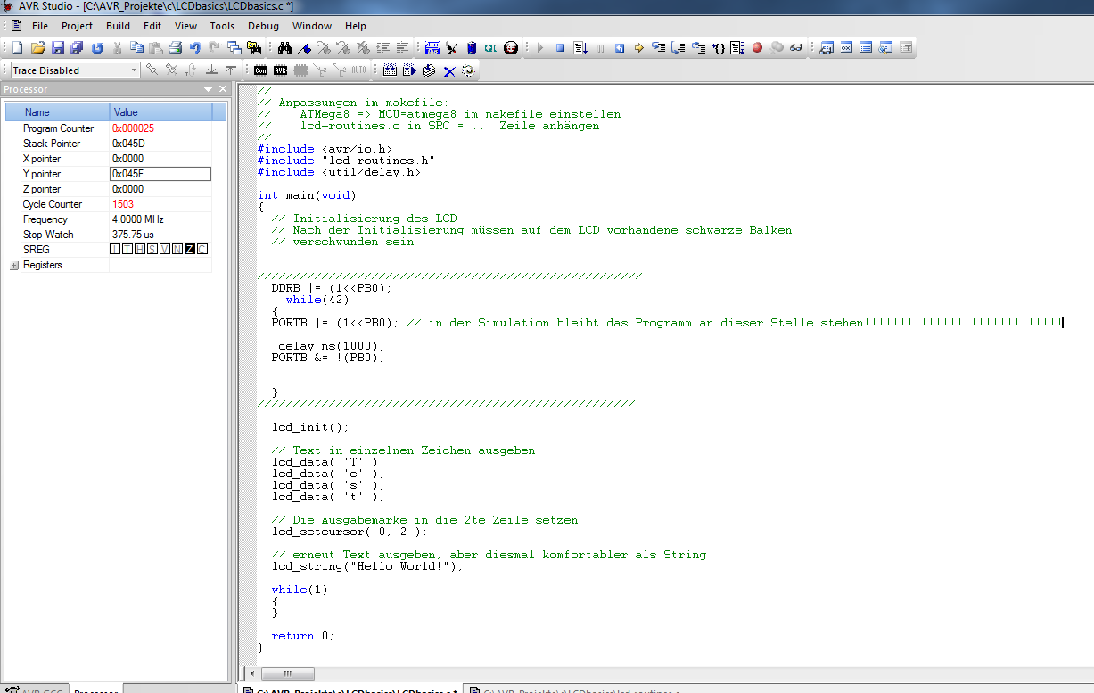Start debugging with the Run arrow
The image size is (1094, 693).
click(540, 47)
